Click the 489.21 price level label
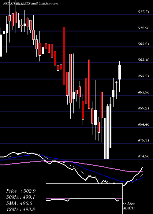 [143, 108]
